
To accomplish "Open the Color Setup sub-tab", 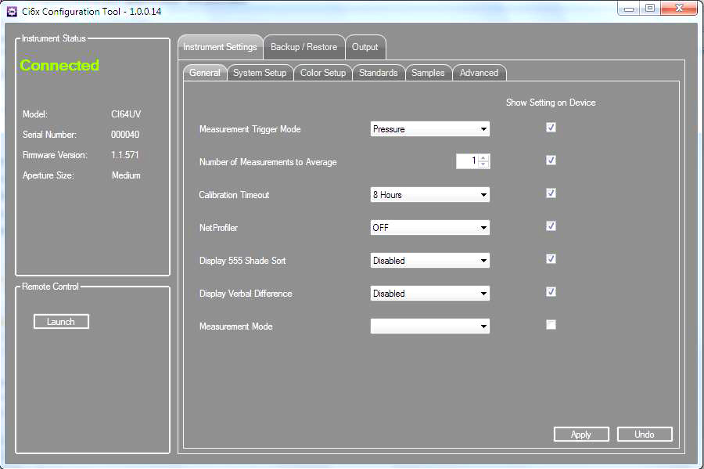I will click(323, 73).
